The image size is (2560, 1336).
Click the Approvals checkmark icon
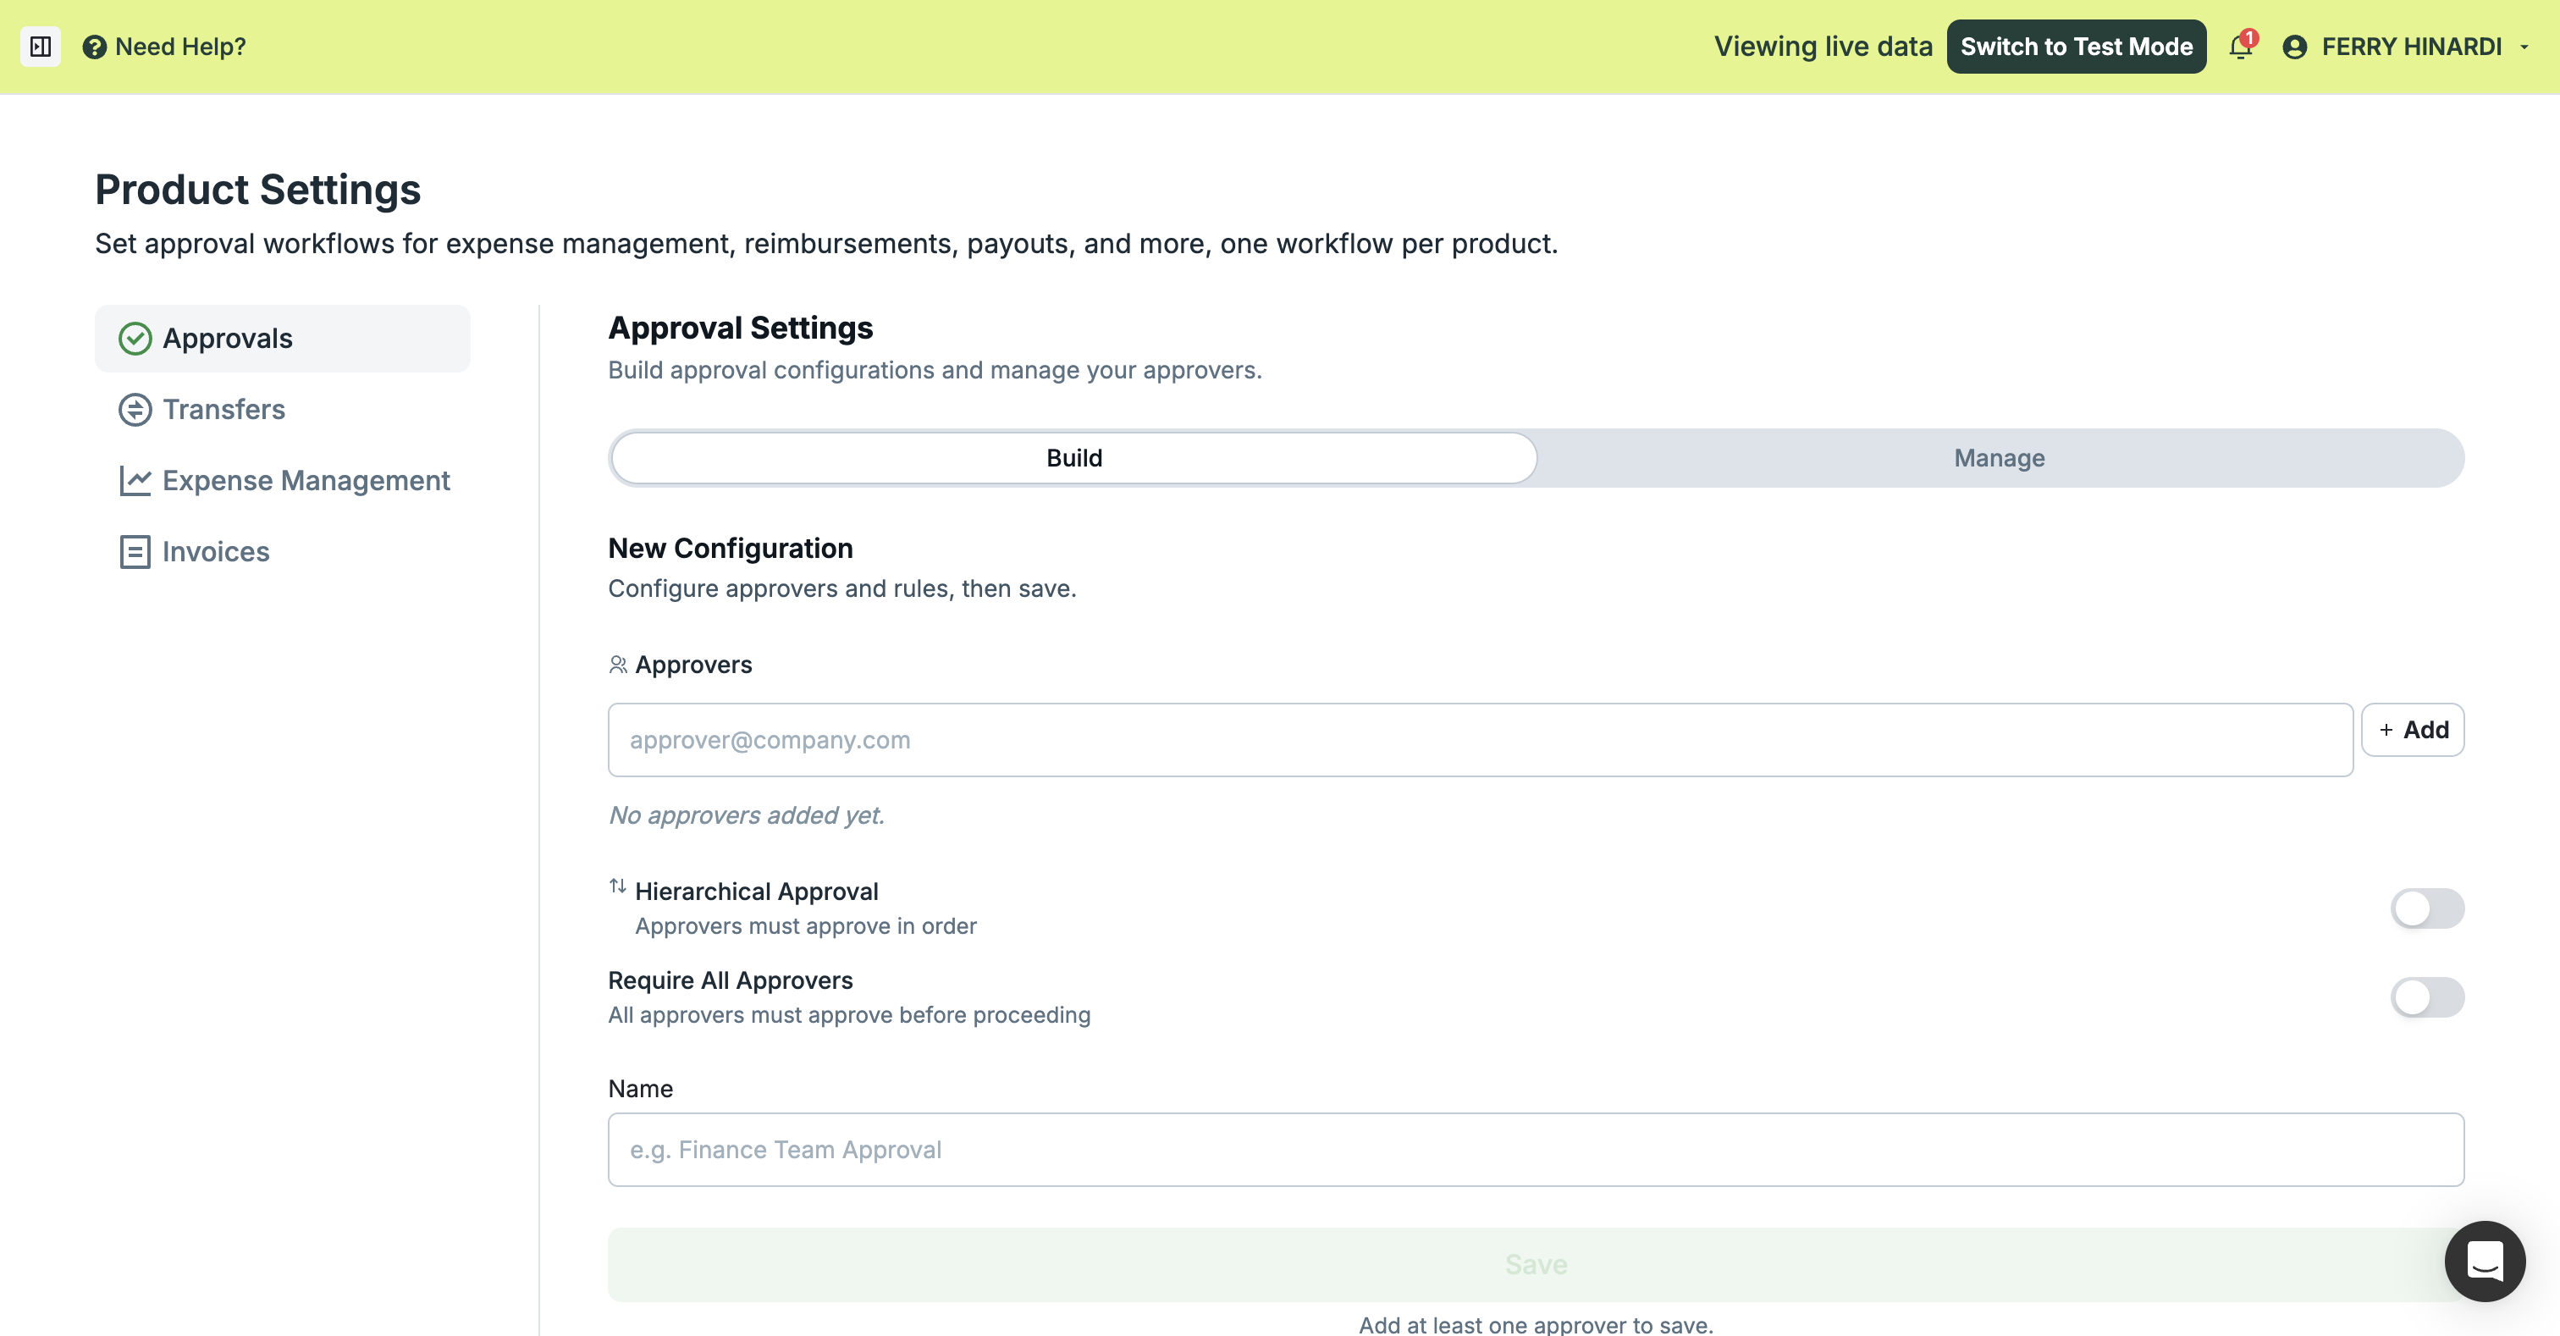(x=135, y=339)
